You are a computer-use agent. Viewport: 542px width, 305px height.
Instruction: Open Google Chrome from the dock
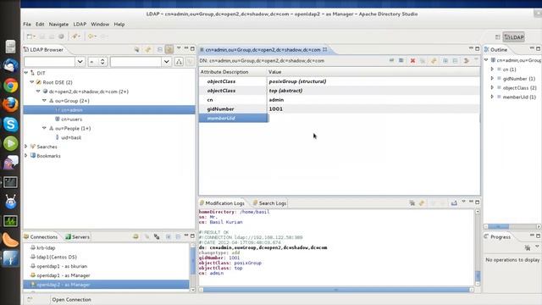point(10,86)
